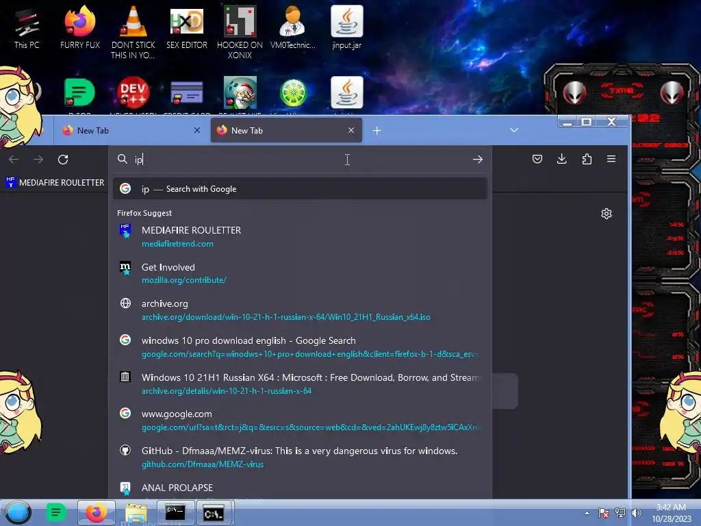
Task: Click the Windows Start orb
Action: pyautogui.click(x=18, y=512)
